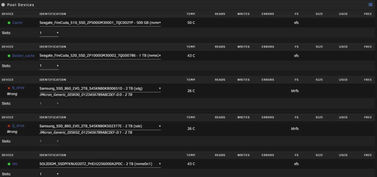Open Slots dropdown under Cache pool
The width and height of the screenshot is (377, 177).
49,33
